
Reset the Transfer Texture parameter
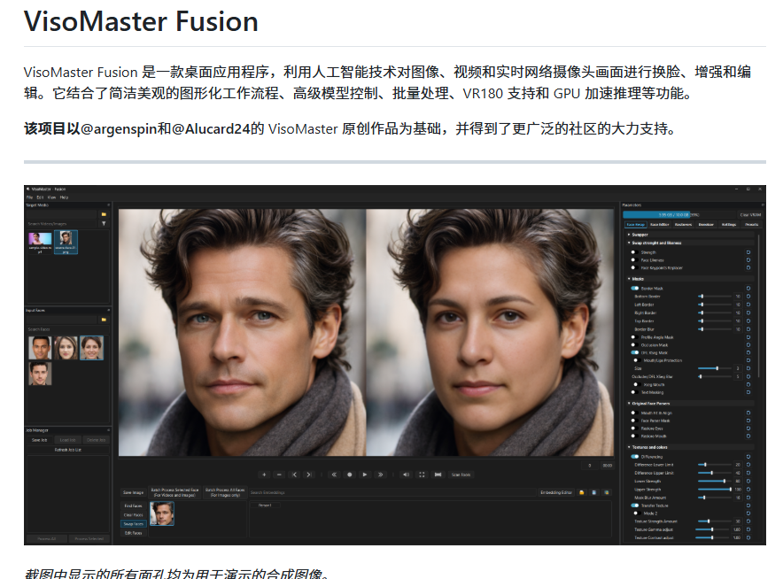tap(748, 506)
